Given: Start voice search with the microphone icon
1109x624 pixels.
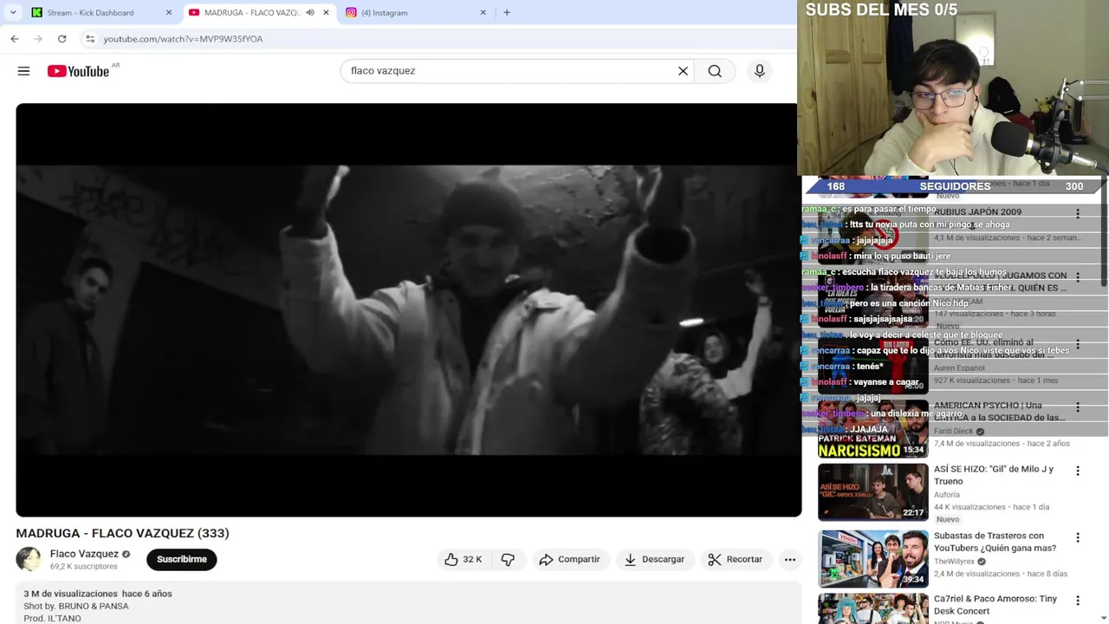Looking at the screenshot, I should (x=760, y=71).
